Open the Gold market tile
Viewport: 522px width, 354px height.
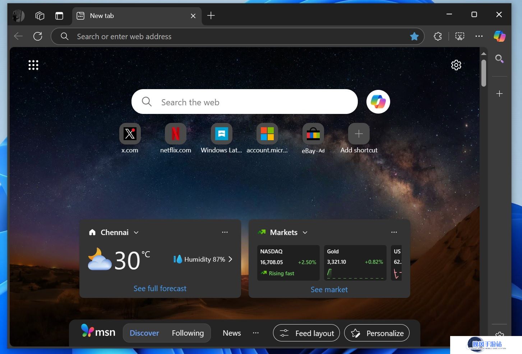[x=355, y=263]
